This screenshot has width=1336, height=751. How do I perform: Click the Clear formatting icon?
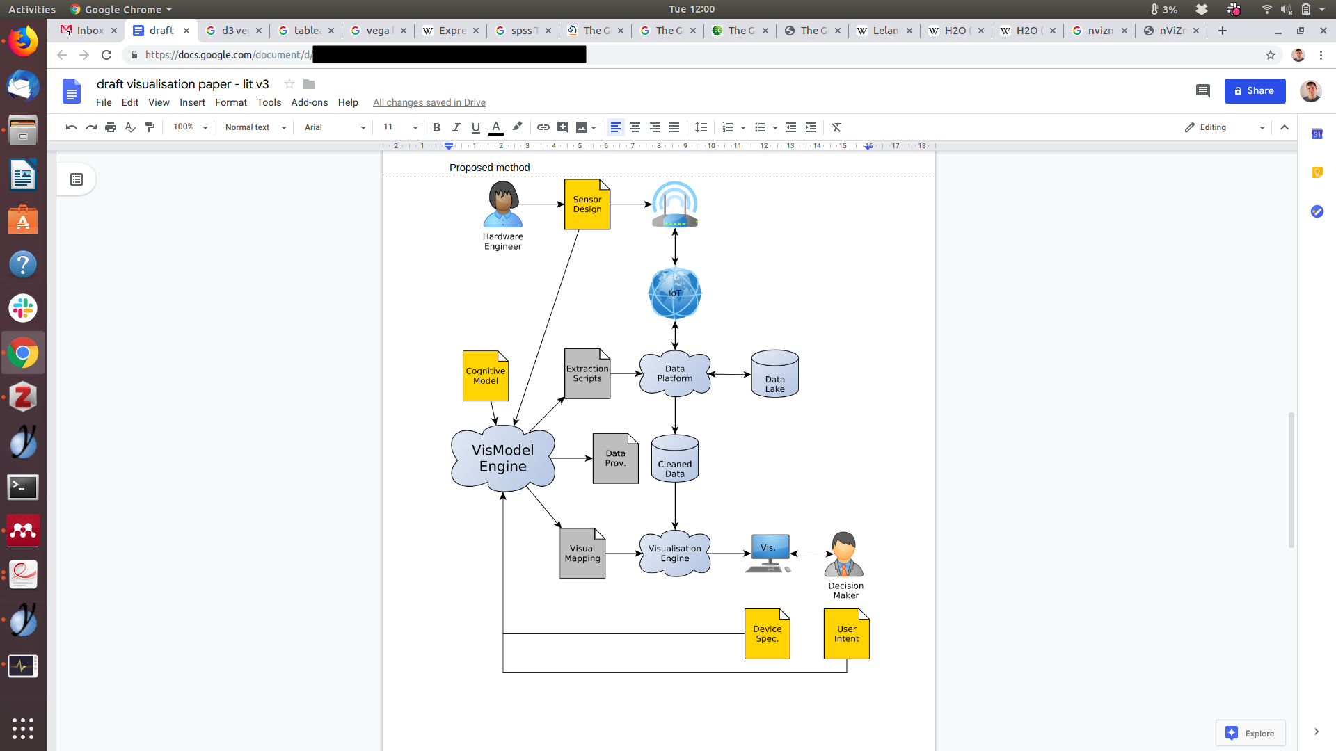point(836,127)
